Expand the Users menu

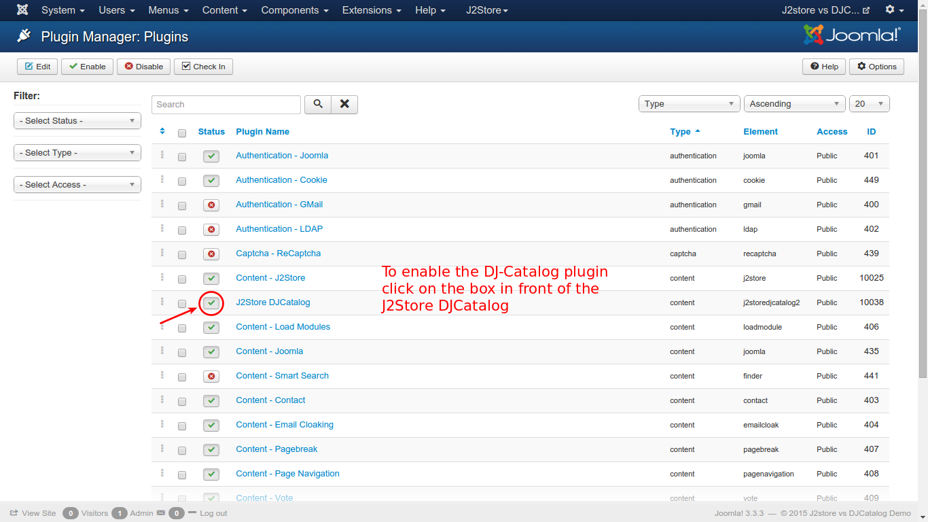[x=117, y=10]
